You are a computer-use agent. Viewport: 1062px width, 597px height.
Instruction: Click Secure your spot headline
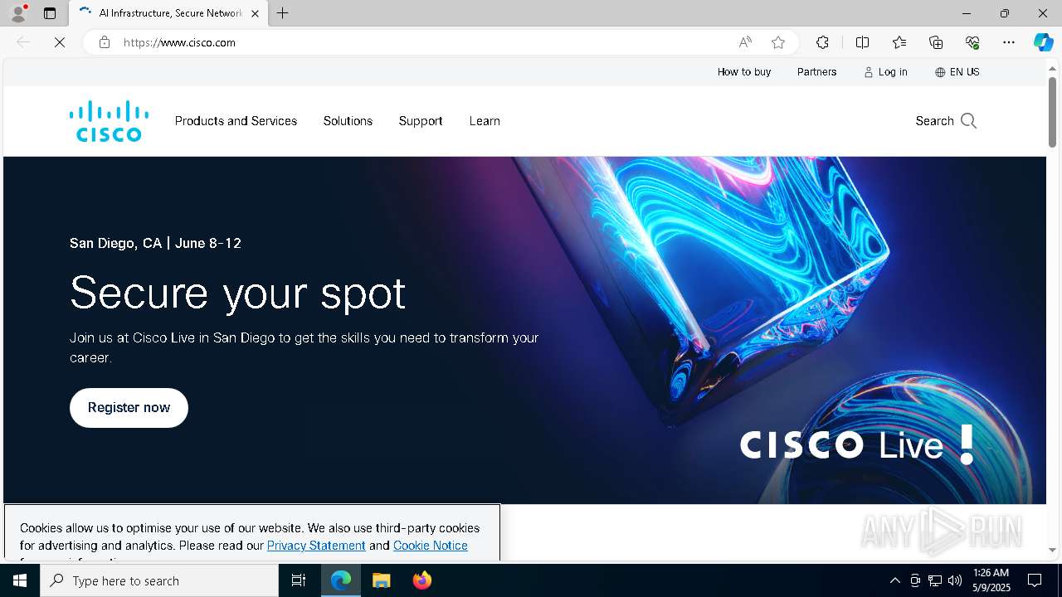click(x=237, y=293)
